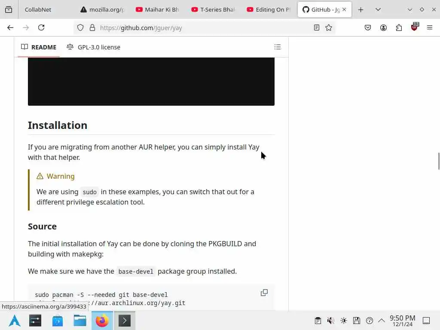Switch to mozilla.org tab
The image size is (440, 330).
point(102,9)
